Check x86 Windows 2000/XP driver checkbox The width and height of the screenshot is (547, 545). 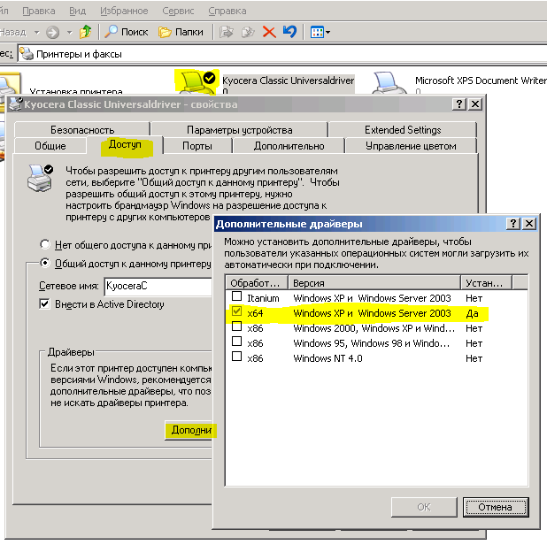236,326
